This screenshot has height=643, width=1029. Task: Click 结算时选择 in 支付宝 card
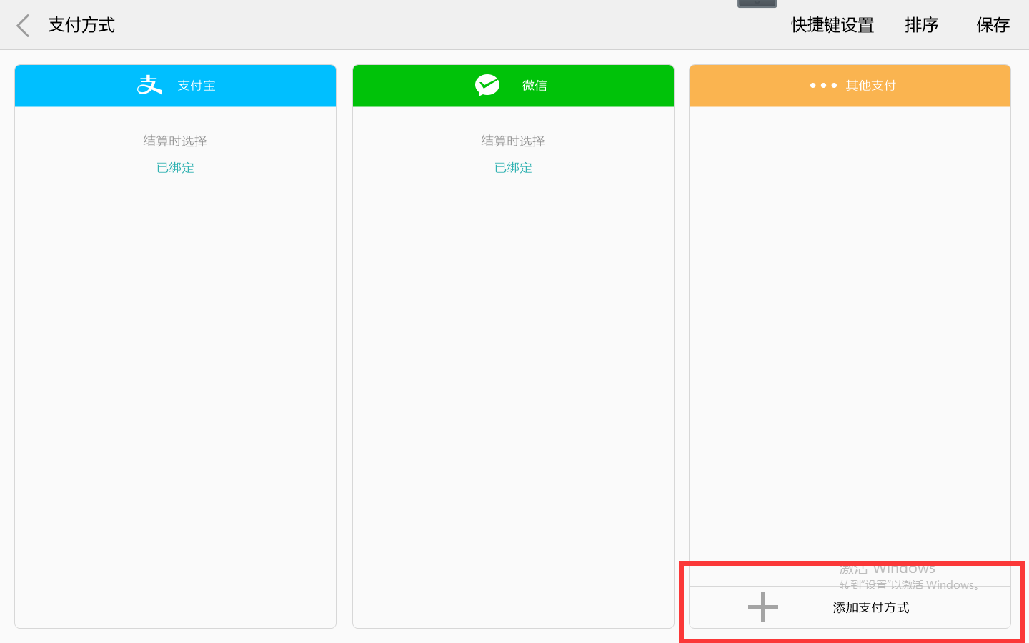pyautogui.click(x=175, y=141)
